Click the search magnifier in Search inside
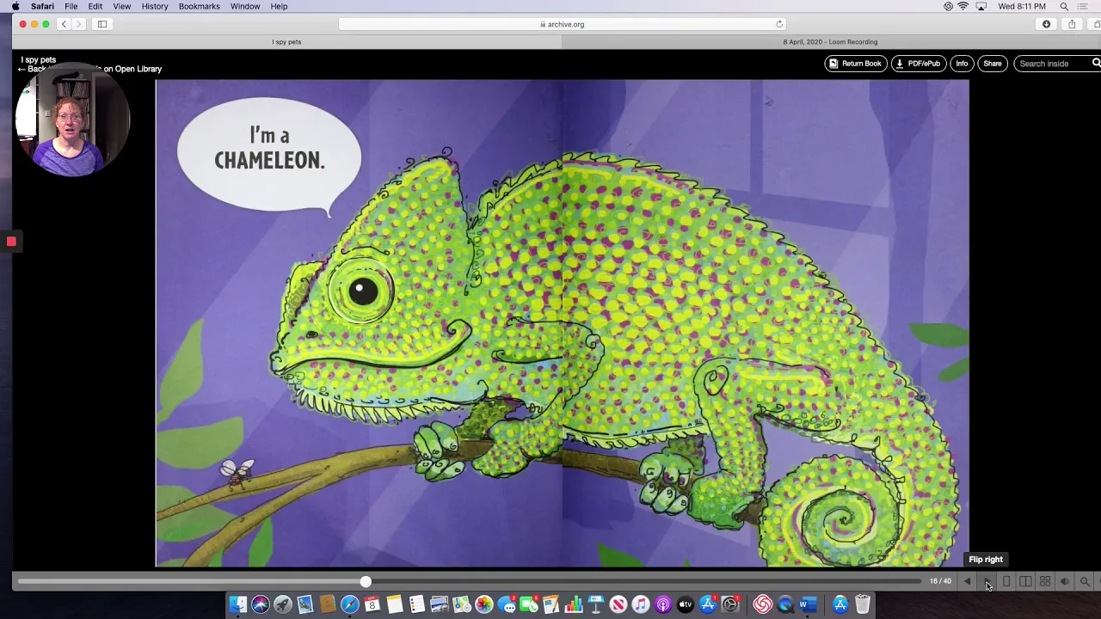1101x619 pixels. 1096,63
